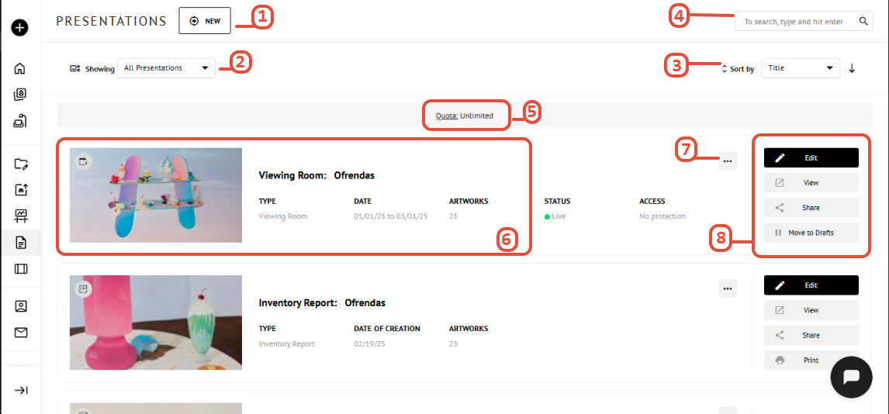The width and height of the screenshot is (889, 414).
Task: Click the date '01/01/25 to 03/01/25'
Action: pyautogui.click(x=391, y=216)
